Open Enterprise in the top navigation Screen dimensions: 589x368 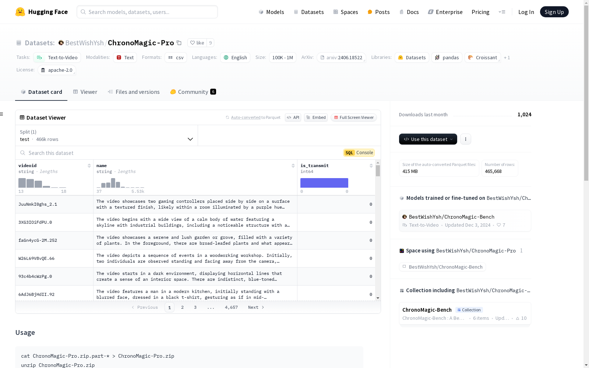[x=445, y=12]
